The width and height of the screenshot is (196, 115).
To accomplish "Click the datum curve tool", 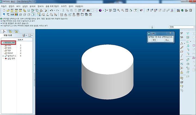I will 182,60.
